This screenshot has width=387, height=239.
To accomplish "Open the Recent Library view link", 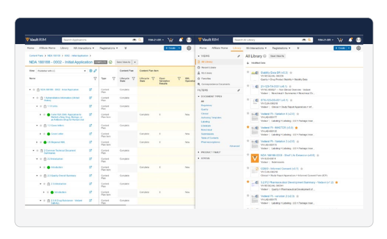I will 209,67.
